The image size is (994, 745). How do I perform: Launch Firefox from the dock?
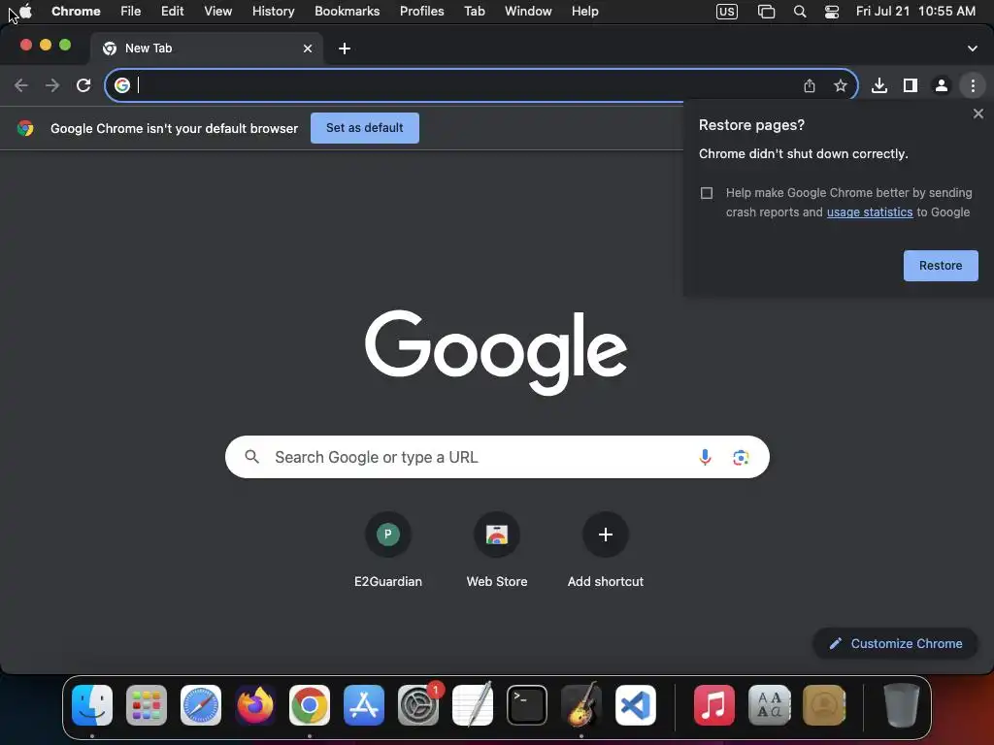click(255, 705)
